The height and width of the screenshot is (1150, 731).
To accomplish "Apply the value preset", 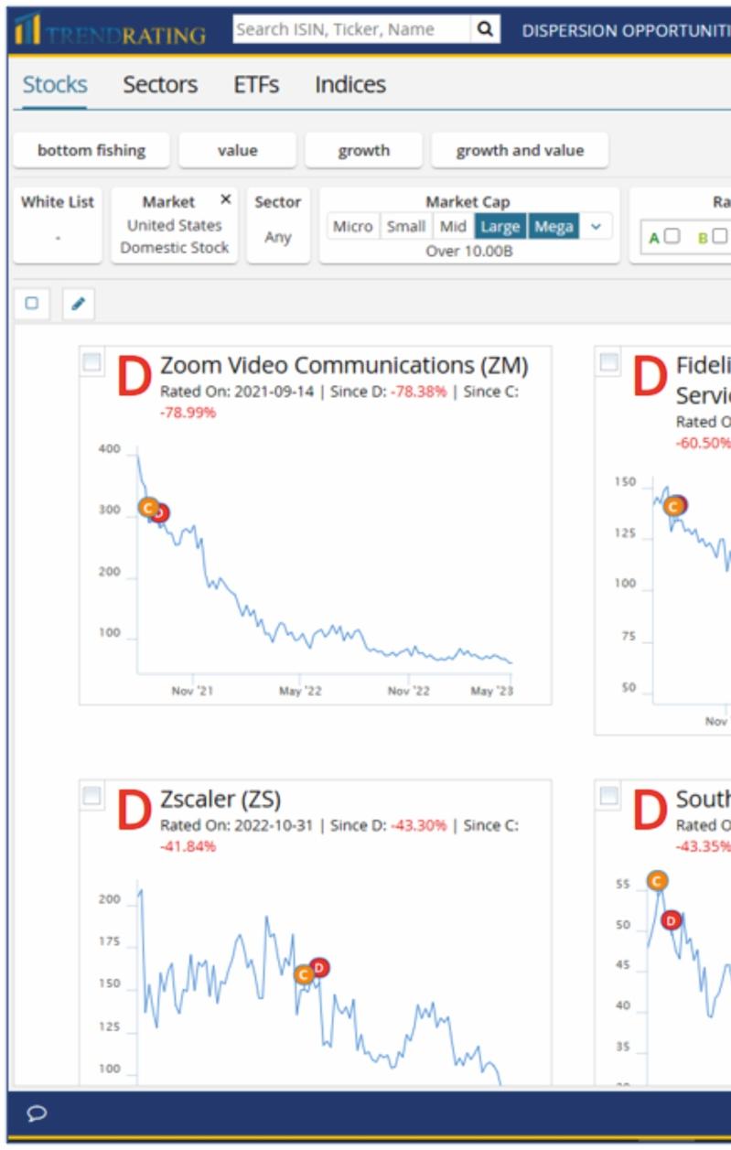I will pyautogui.click(x=237, y=150).
